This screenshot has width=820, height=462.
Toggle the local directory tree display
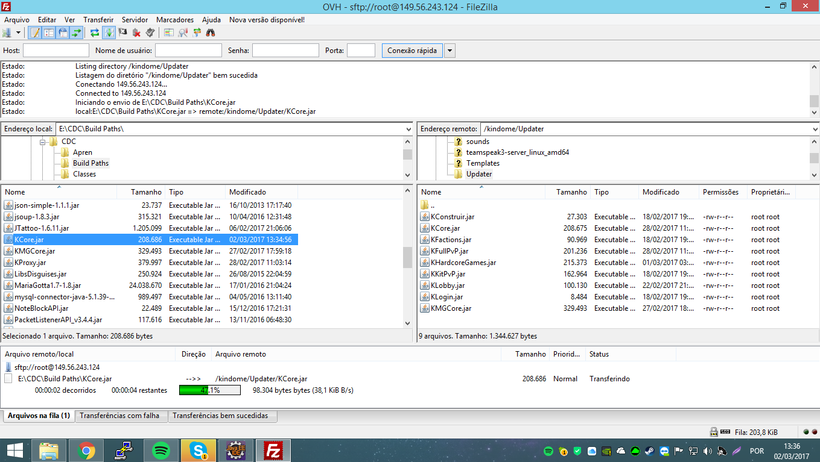(x=49, y=33)
